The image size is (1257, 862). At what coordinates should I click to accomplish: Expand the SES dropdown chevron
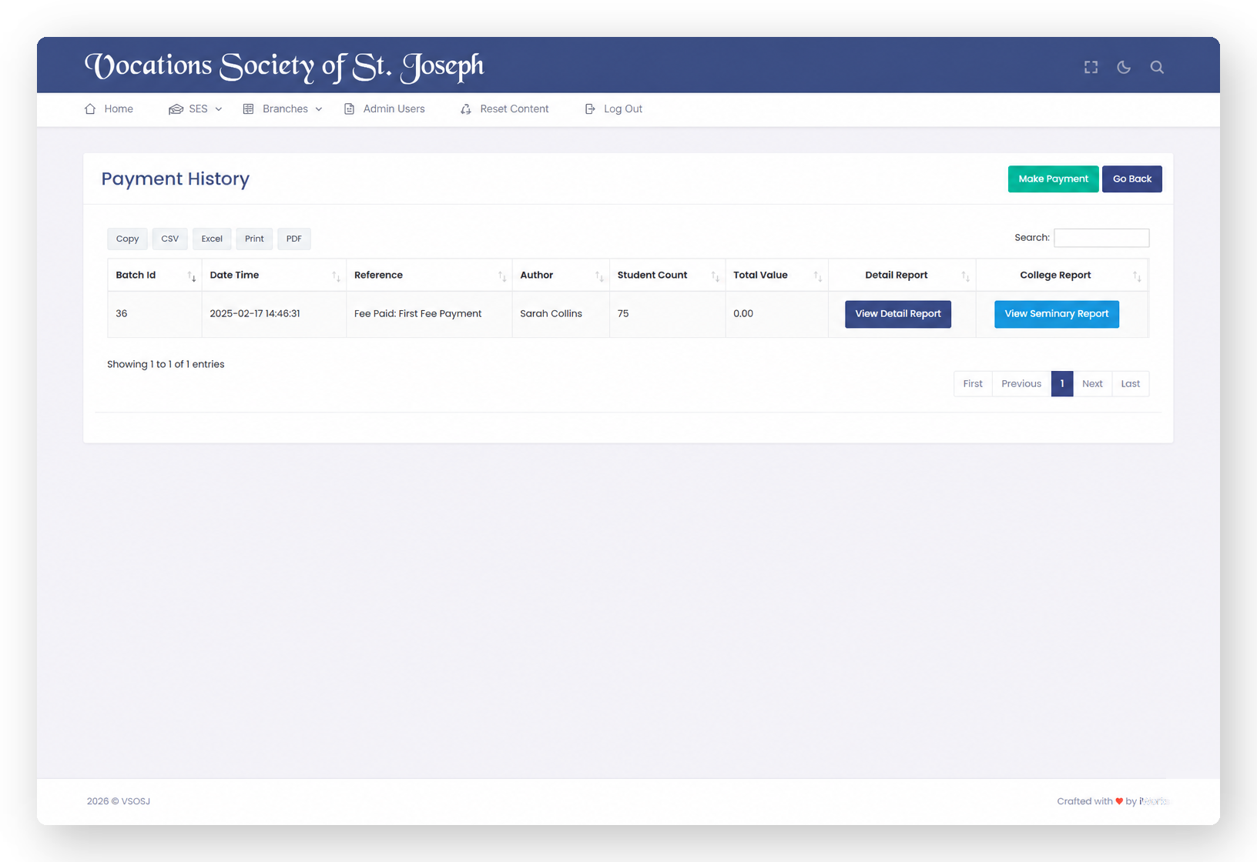[x=219, y=109]
